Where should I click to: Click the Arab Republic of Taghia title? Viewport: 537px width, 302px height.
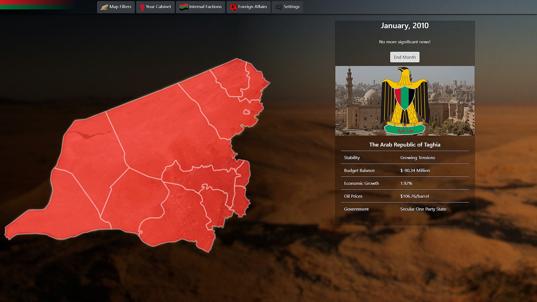click(x=404, y=145)
